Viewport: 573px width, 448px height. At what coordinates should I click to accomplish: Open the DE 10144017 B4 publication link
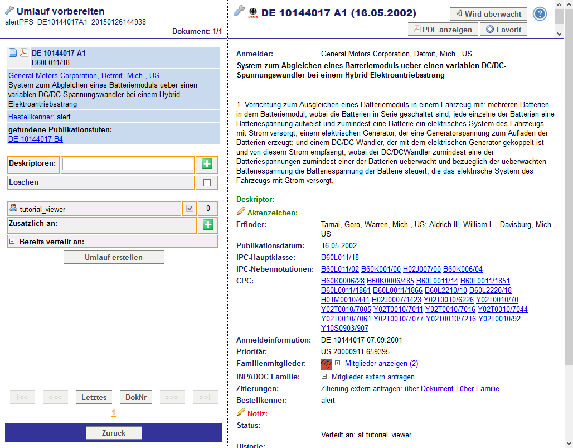(x=36, y=139)
